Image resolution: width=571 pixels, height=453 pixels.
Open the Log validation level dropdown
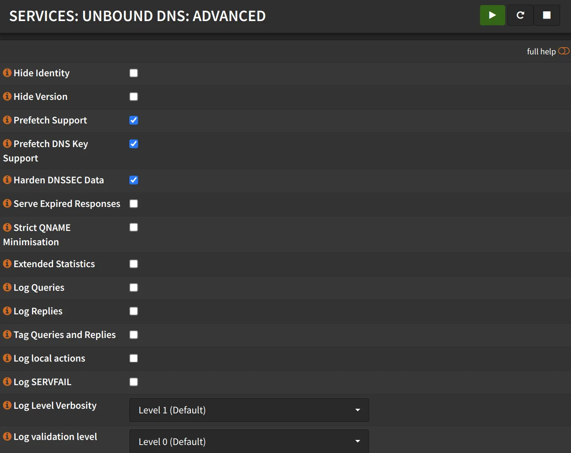click(x=249, y=441)
